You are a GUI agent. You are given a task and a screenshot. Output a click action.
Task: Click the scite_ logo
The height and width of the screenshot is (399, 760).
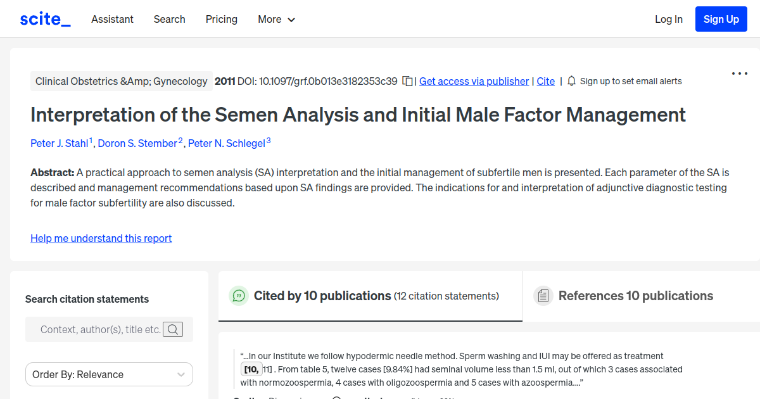pyautogui.click(x=44, y=18)
